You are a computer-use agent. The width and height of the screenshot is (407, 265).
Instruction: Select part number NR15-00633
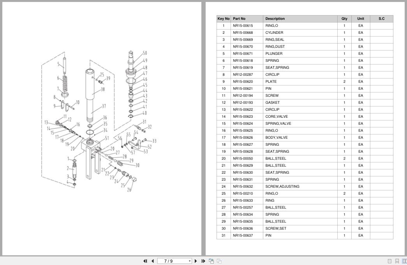tap(243, 200)
